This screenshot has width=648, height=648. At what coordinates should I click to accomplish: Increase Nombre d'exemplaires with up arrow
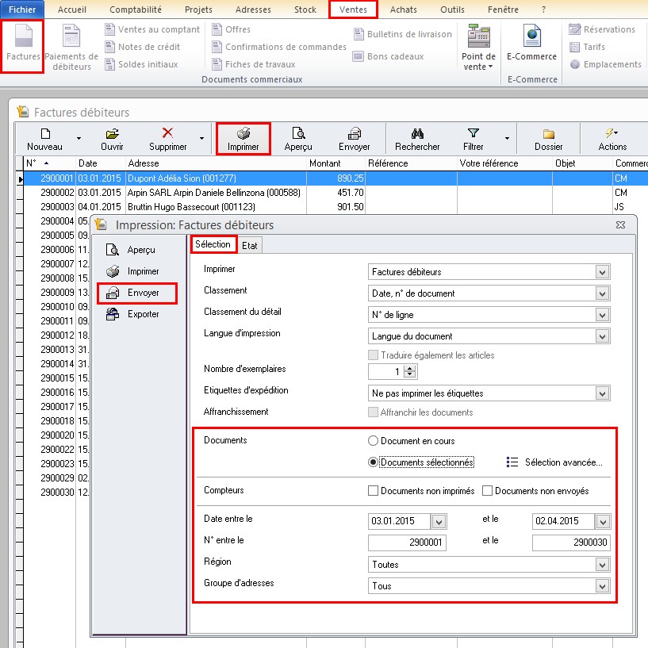409,369
